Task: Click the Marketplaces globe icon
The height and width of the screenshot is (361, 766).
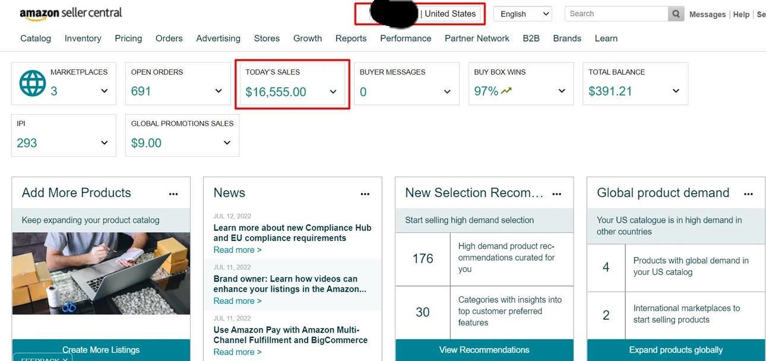Action: coord(33,83)
